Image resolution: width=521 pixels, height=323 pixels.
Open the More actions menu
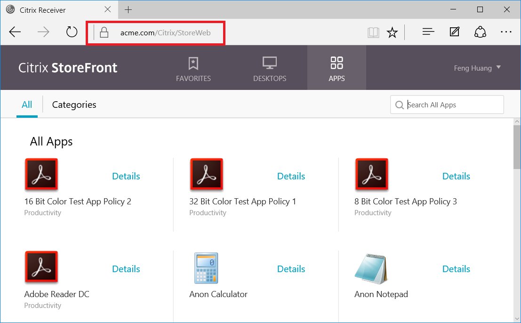(506, 32)
